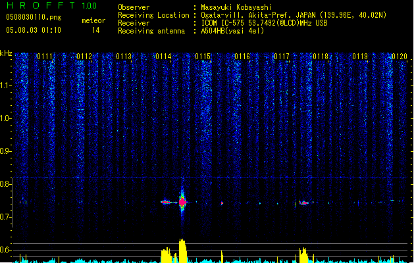Select antenna value A504HB(yagi 4el)
This screenshot has height=263, width=414.
tap(232, 31)
